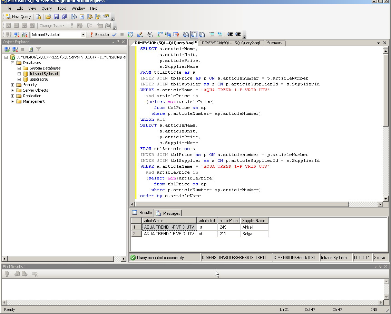Screen dimensions: 391x314
Task: Switch to the Messages tab
Action: pos(169,213)
